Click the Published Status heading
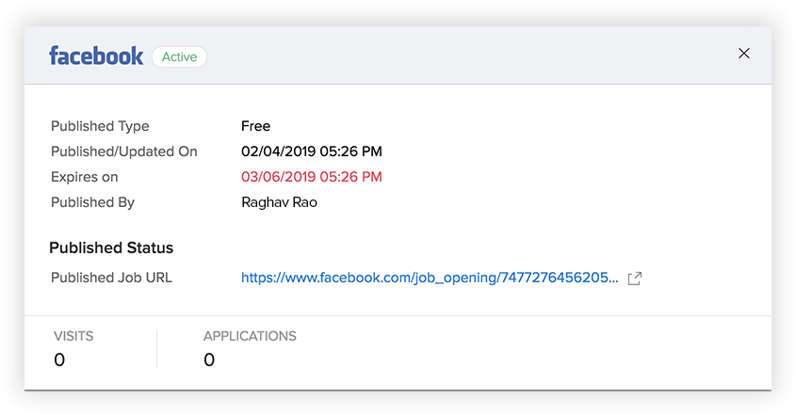 [111, 248]
